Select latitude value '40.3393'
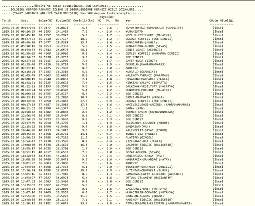 (45, 31)
